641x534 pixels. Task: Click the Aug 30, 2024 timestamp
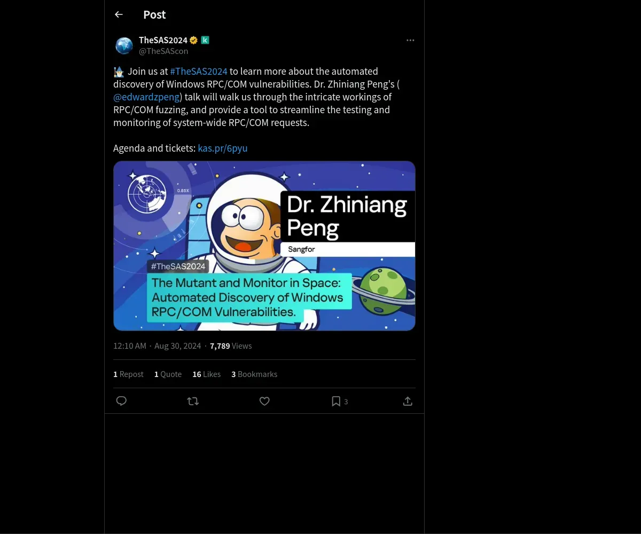coord(178,346)
